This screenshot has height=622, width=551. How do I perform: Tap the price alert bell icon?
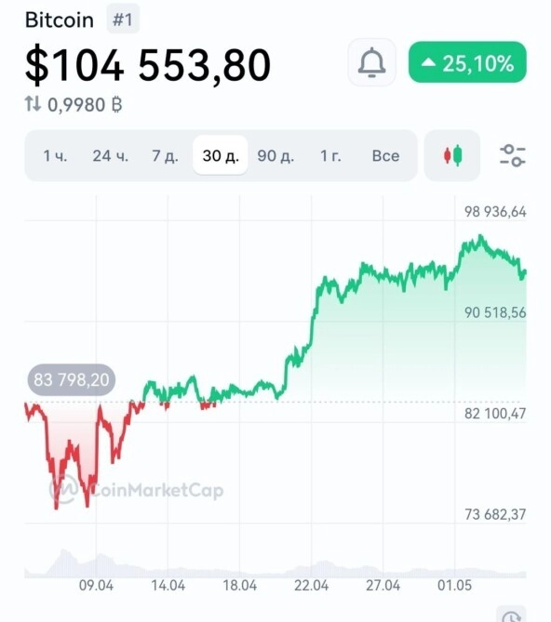[x=371, y=62]
